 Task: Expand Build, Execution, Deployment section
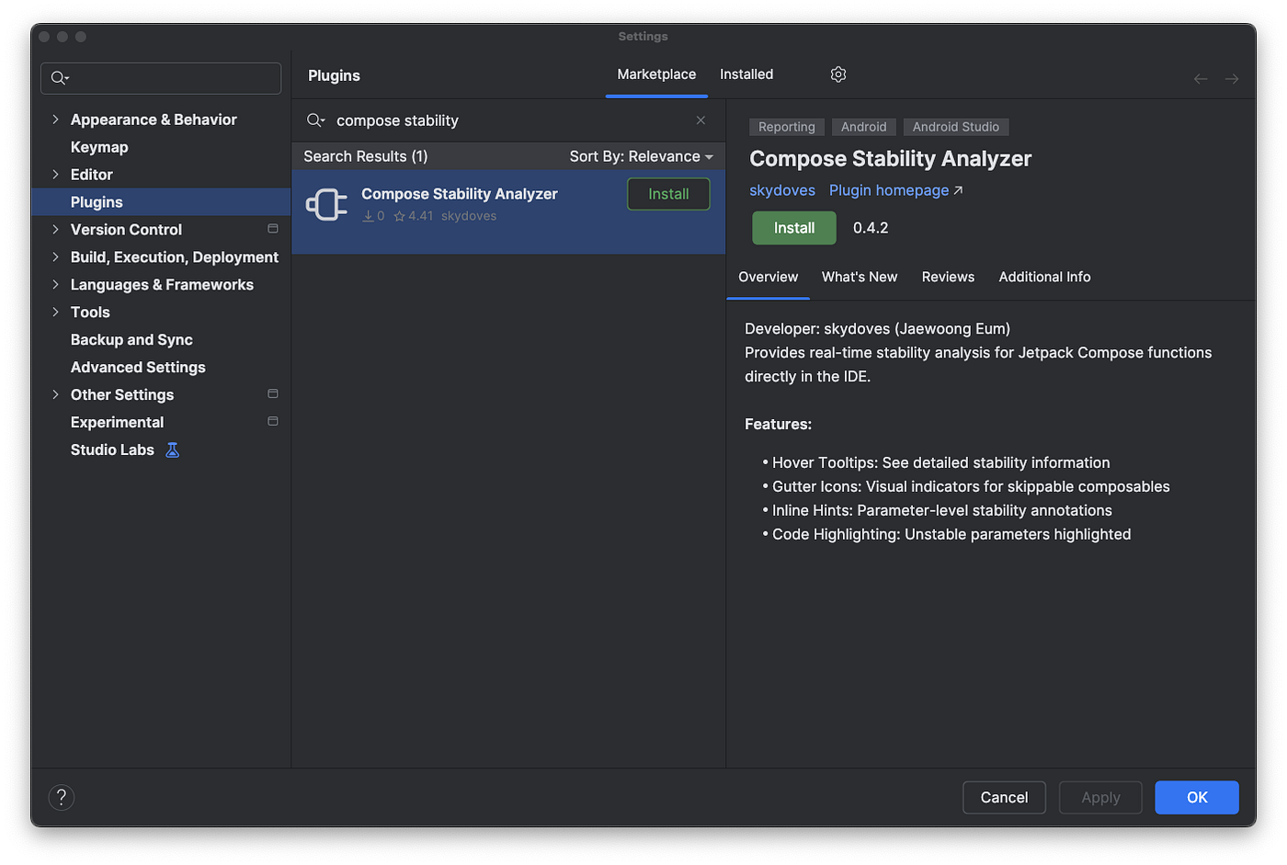(55, 257)
